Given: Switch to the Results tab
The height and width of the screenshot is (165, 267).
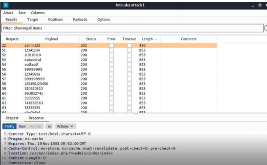Looking at the screenshot, I should pos(11,19).
